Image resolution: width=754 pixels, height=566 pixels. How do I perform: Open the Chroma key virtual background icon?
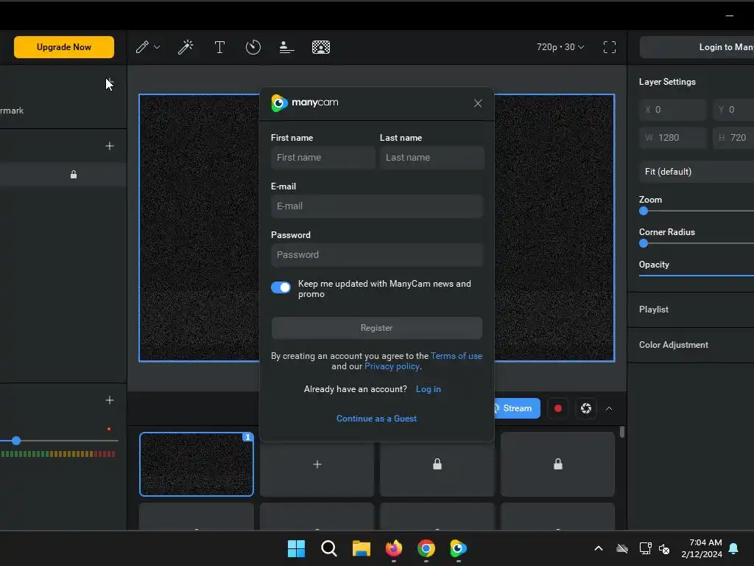click(321, 47)
